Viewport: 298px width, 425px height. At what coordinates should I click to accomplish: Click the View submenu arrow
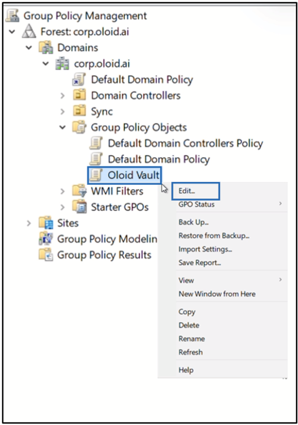pyautogui.click(x=281, y=279)
